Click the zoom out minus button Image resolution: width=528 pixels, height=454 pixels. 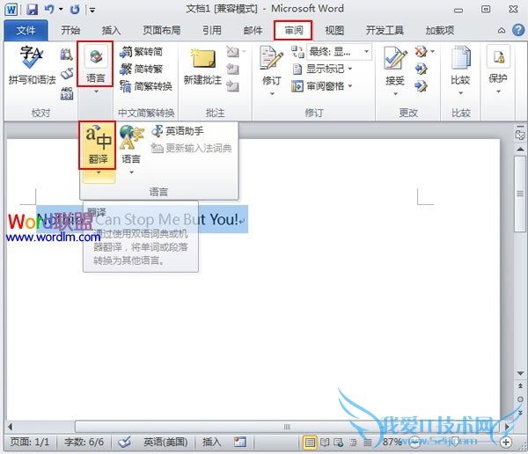coord(414,442)
